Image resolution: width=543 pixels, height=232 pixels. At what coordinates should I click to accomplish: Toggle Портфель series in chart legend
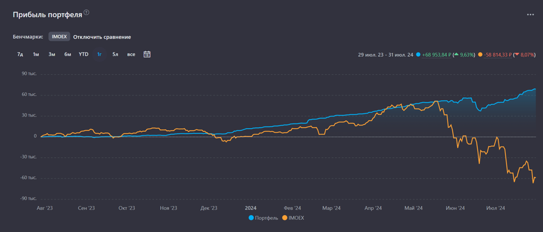(263, 218)
